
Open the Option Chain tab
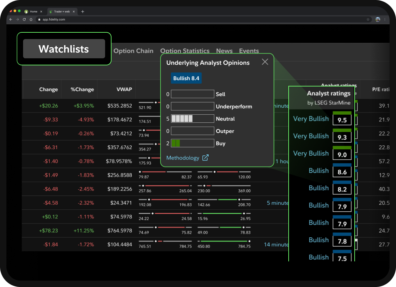coord(133,51)
